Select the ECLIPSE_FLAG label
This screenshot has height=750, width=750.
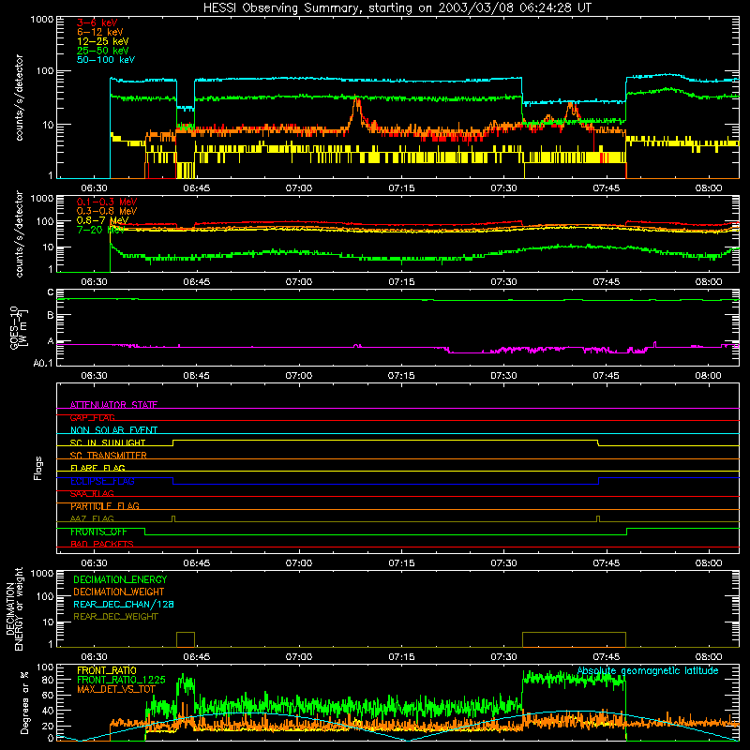[102, 481]
